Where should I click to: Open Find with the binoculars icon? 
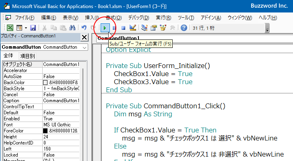tap(72, 28)
